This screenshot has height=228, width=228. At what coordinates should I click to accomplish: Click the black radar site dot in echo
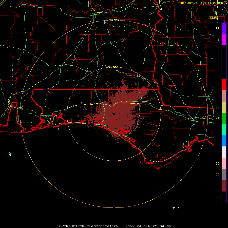click(x=114, y=114)
